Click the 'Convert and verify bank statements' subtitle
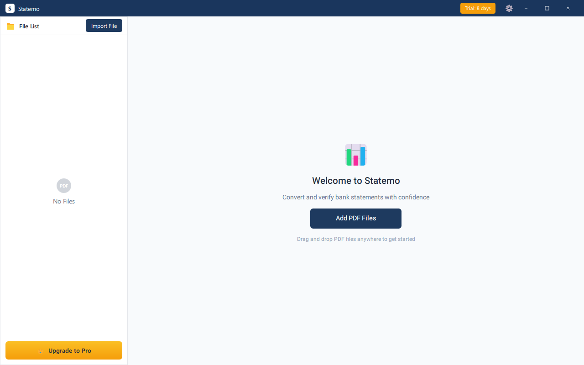The height and width of the screenshot is (365, 584). (356, 198)
